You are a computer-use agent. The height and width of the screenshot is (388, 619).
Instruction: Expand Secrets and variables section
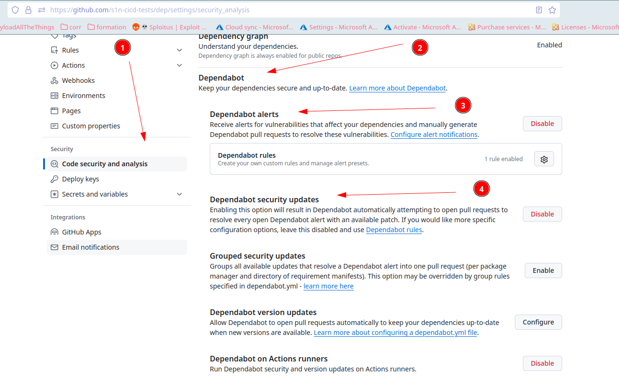click(179, 194)
